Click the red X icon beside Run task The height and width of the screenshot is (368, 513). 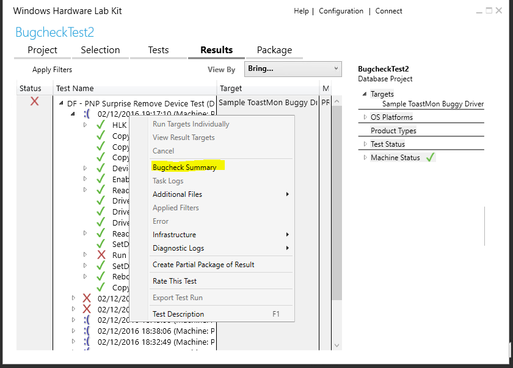pyautogui.click(x=101, y=255)
